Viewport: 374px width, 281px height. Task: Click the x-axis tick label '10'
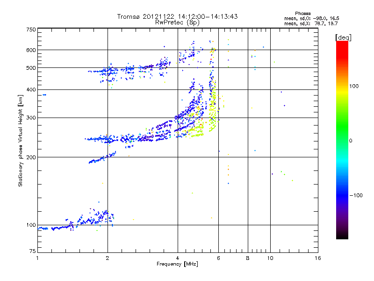click(270, 258)
